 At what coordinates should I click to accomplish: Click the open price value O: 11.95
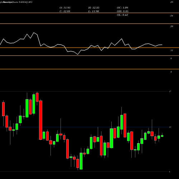click(x=65, y=8)
